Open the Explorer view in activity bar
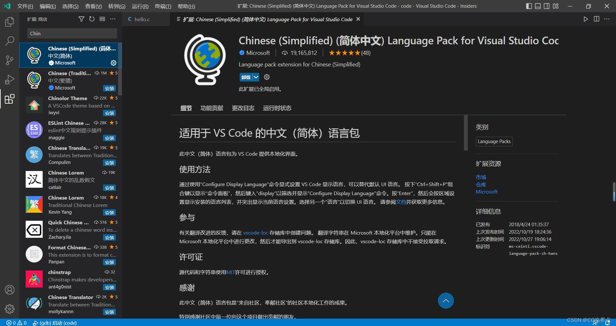This screenshot has width=616, height=326. tap(10, 22)
